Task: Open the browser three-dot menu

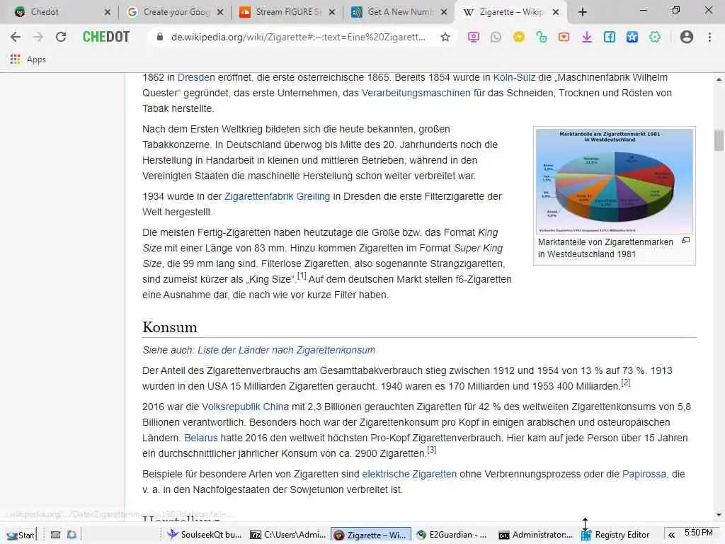Action: (x=709, y=37)
